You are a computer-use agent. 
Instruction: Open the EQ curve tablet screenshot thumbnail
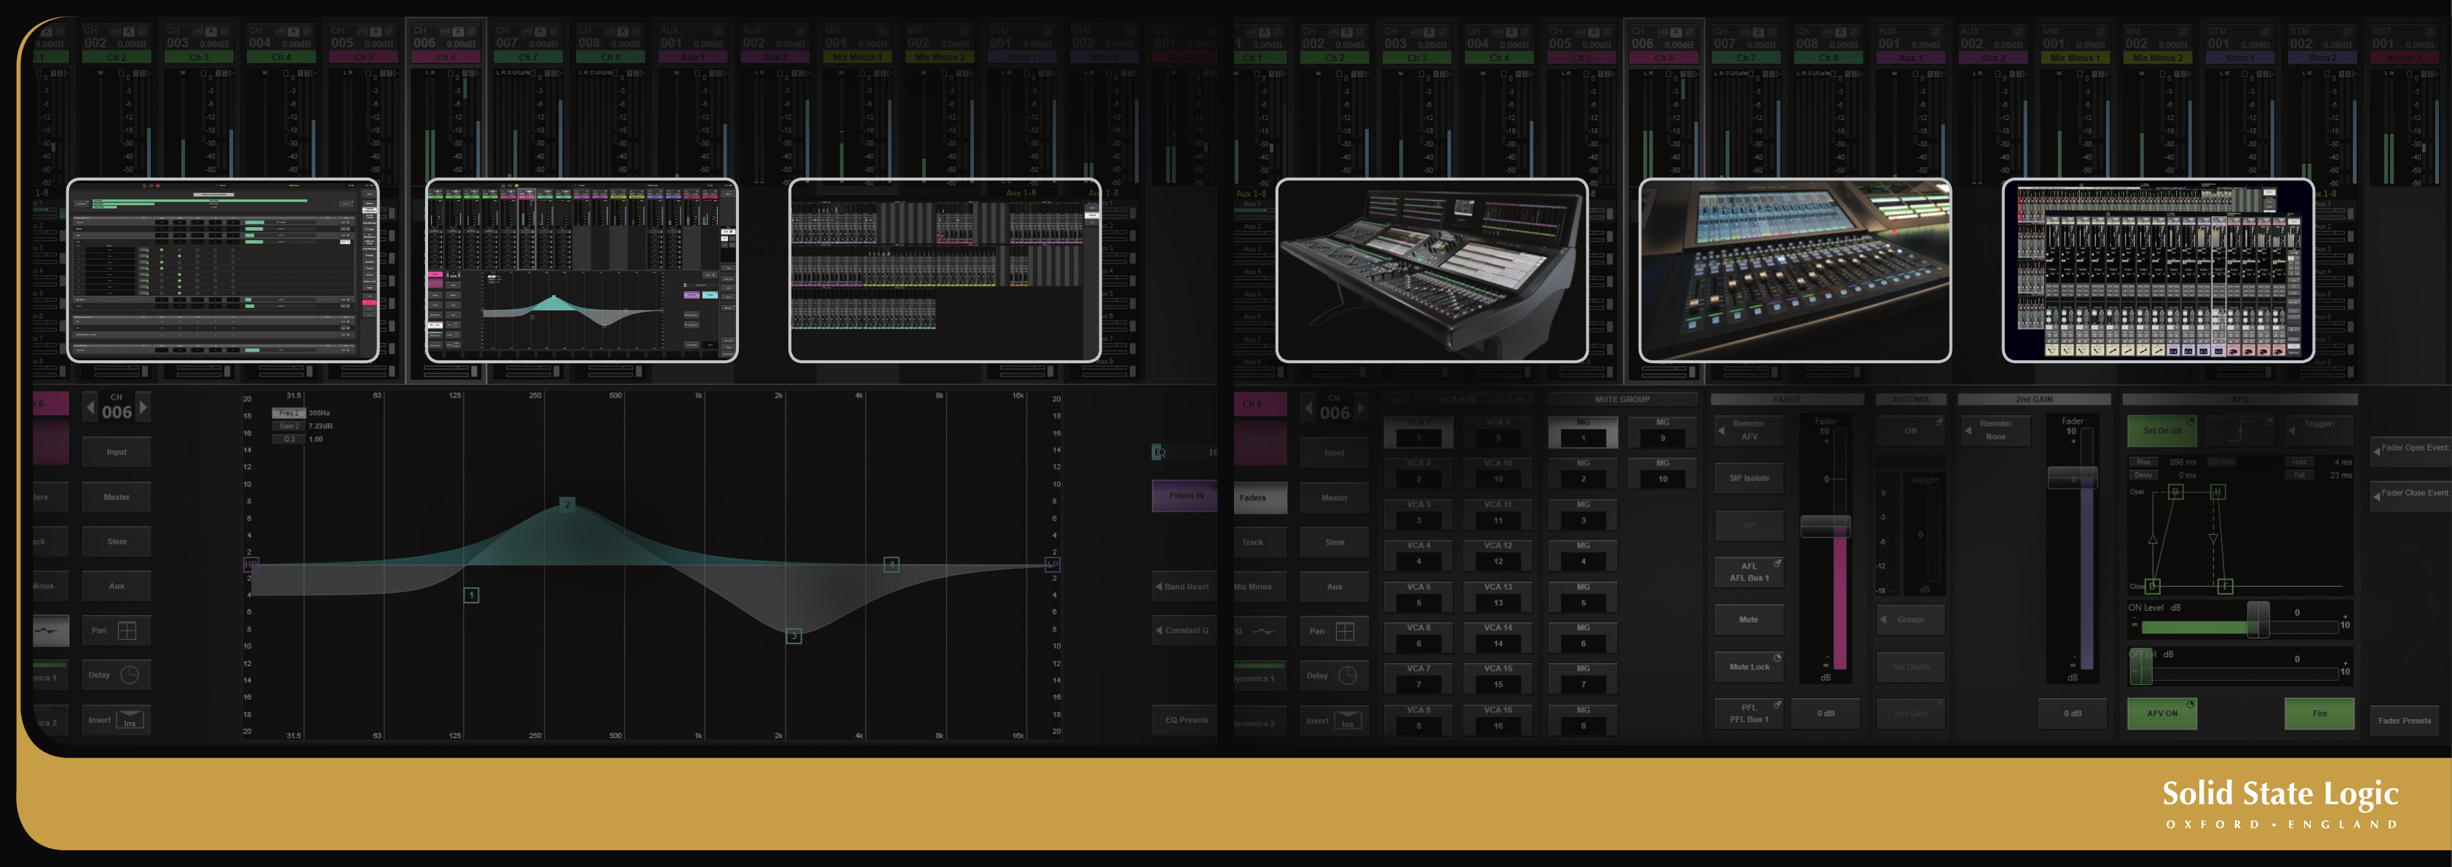(x=581, y=270)
